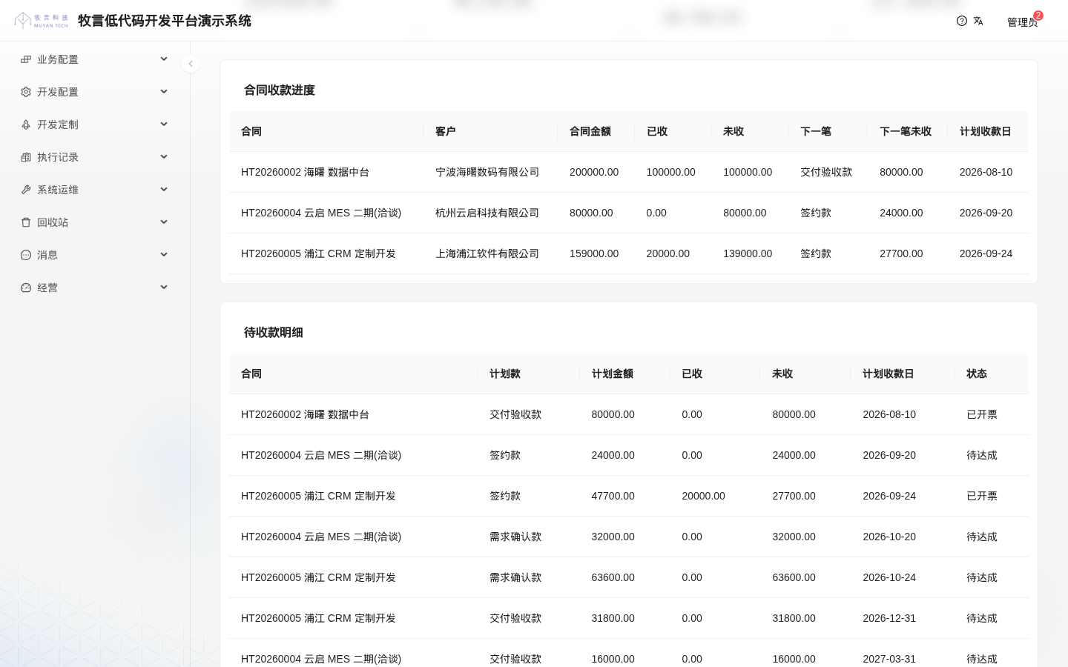The height and width of the screenshot is (667, 1068).
Task: Expand the 系统运维 chevron
Action: (x=164, y=190)
